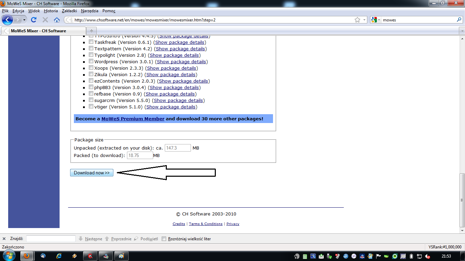
Task: Go to the Home page icon
Action: [x=57, y=20]
